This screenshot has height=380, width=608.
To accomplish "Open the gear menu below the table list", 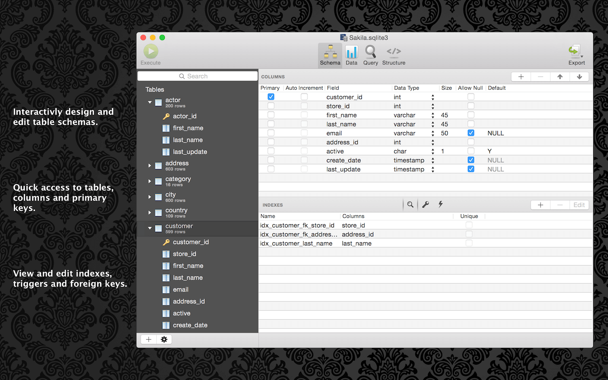I will [164, 339].
